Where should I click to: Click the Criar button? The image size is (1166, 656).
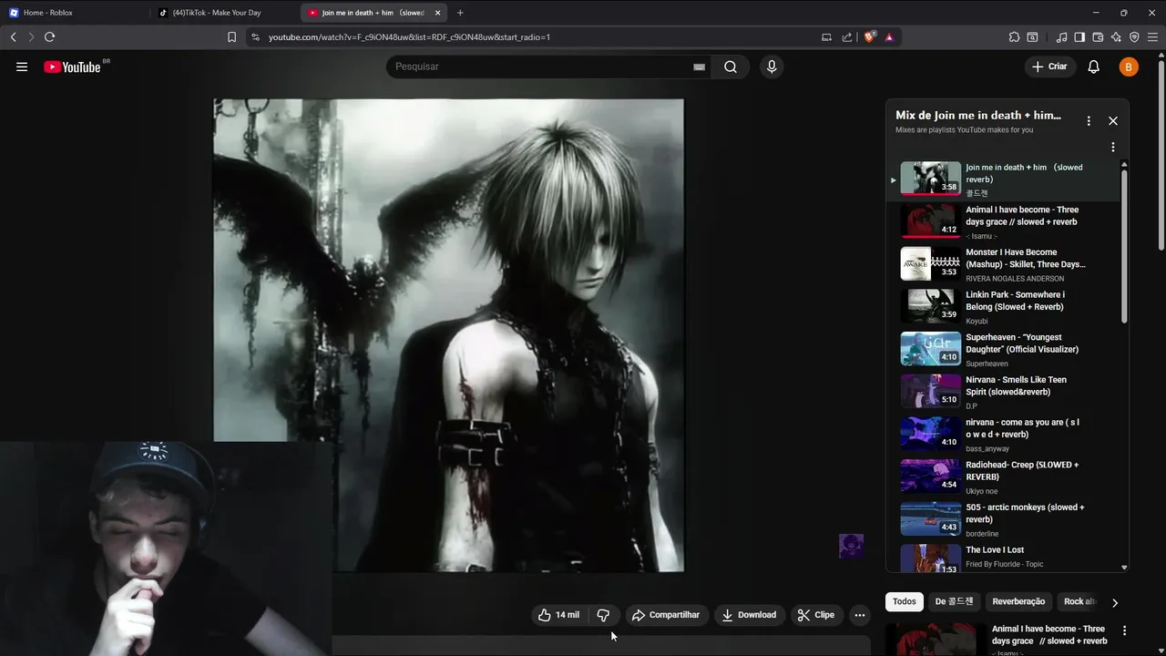tap(1049, 67)
